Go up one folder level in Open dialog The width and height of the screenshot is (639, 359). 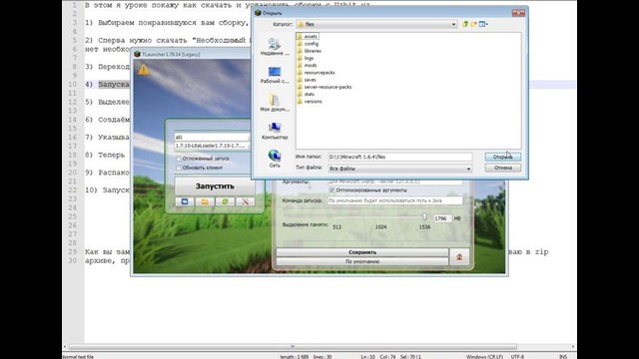pyautogui.click(x=465, y=24)
